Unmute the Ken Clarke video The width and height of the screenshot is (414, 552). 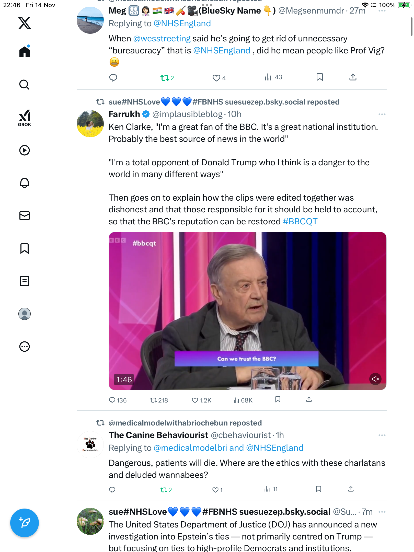click(x=375, y=379)
